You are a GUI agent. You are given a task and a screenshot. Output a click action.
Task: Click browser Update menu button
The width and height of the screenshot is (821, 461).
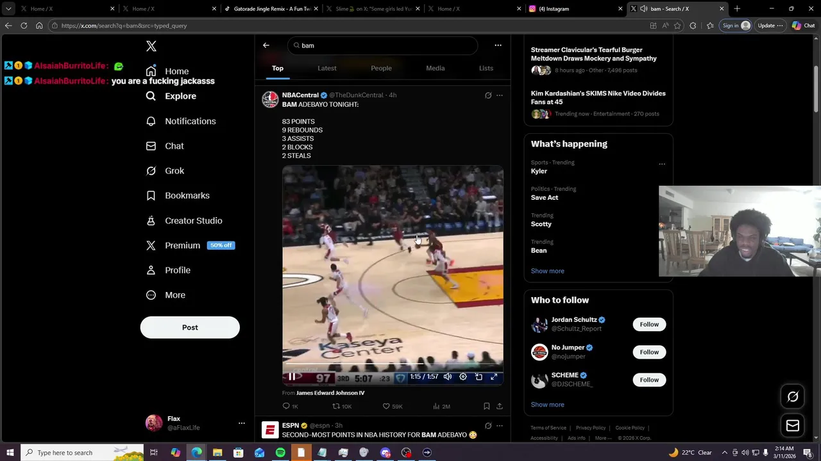coord(770,26)
